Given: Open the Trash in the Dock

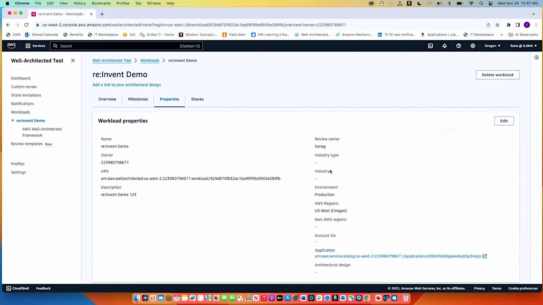Looking at the screenshot, I should click(406, 298).
